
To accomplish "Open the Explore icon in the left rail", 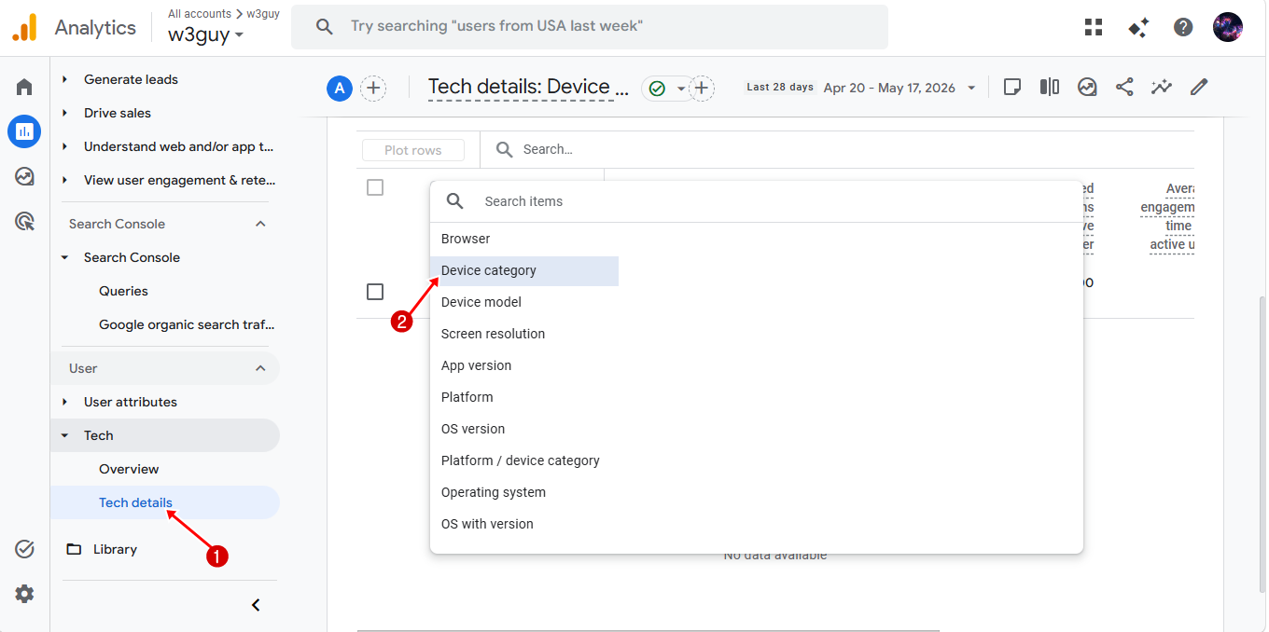I will [x=24, y=176].
